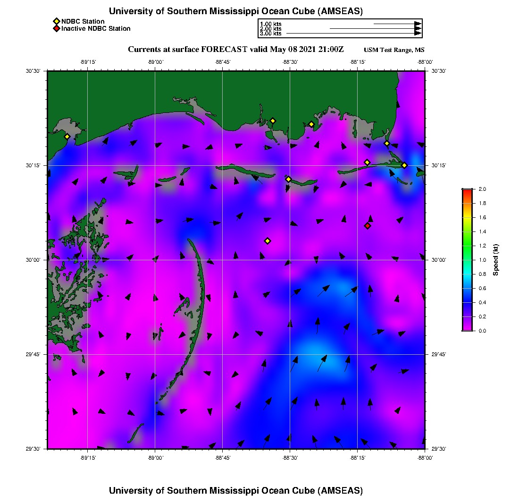Screen dimensions: 519x496
Task: Click the green 1.2 kt colorbar band
Action: pyautogui.click(x=467, y=246)
